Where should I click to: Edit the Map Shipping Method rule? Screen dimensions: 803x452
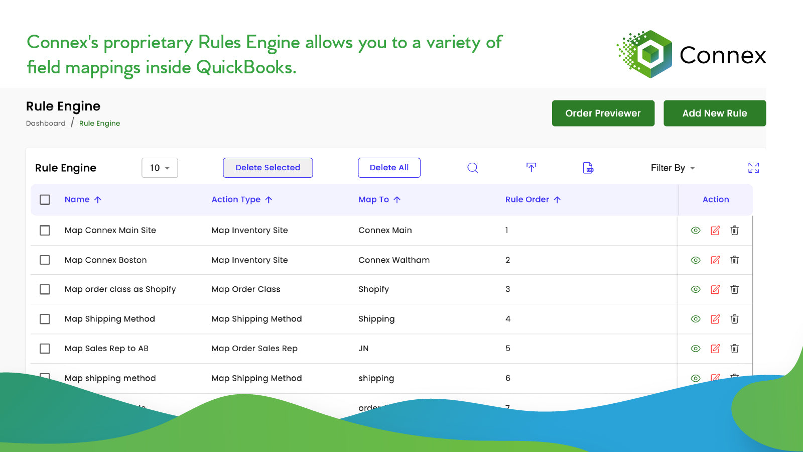tap(715, 319)
